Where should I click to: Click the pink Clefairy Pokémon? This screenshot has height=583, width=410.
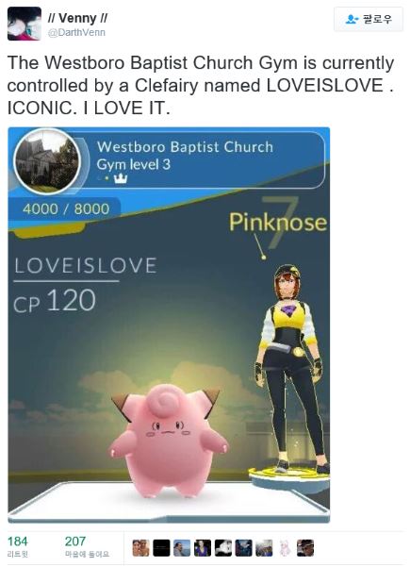click(169, 441)
